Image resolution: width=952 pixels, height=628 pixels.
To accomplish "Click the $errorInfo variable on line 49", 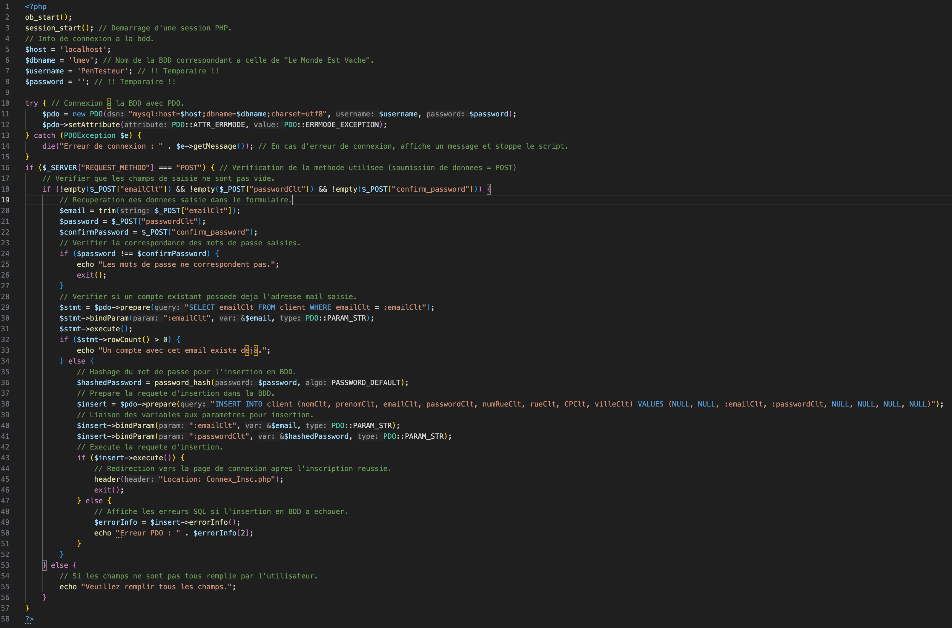I will [116, 522].
